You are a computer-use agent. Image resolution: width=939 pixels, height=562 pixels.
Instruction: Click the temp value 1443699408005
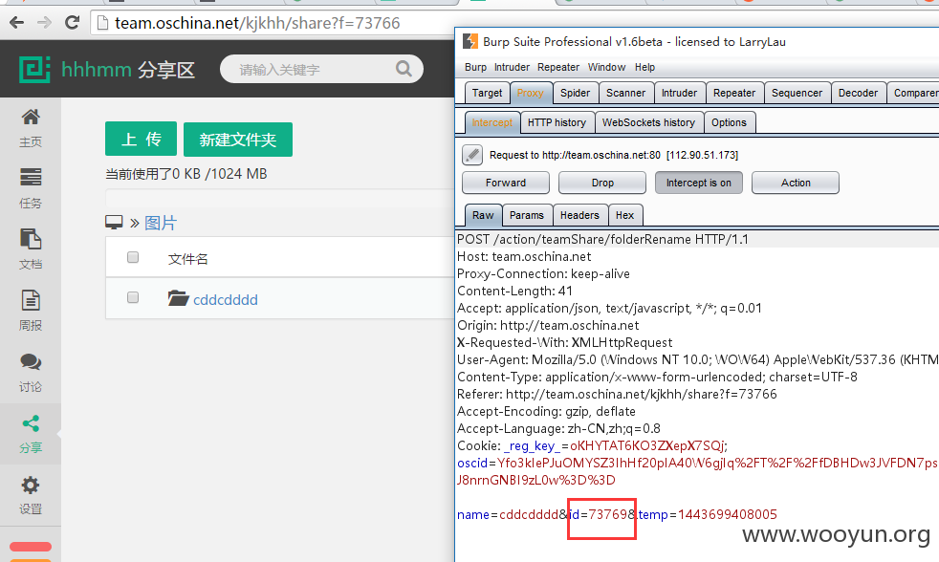727,515
